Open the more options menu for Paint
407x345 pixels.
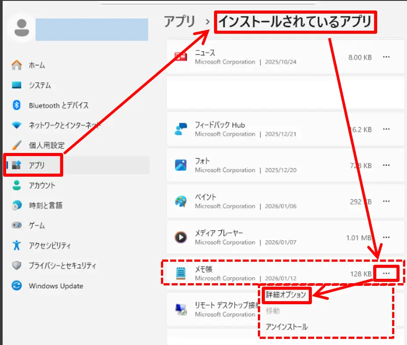[x=387, y=201]
